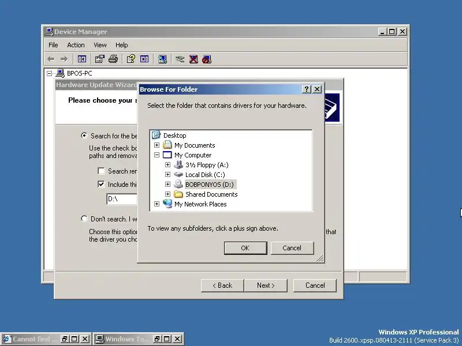This screenshot has width=462, height=346.
Task: Select '3½ Floppy (A:)' label
Action: coord(207,165)
